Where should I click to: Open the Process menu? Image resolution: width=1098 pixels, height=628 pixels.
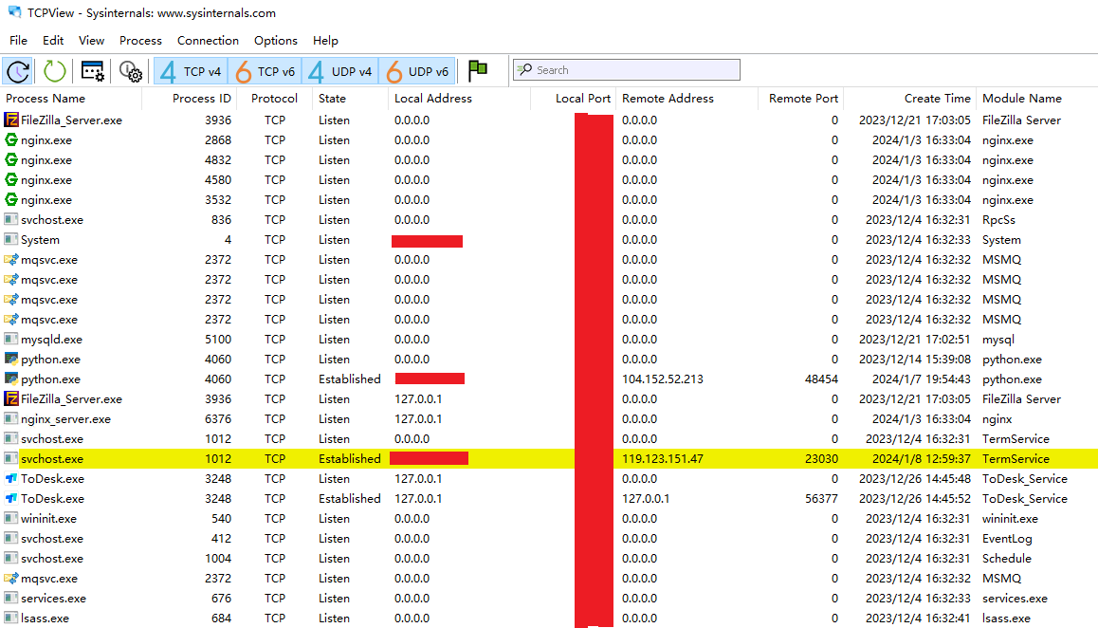point(140,41)
